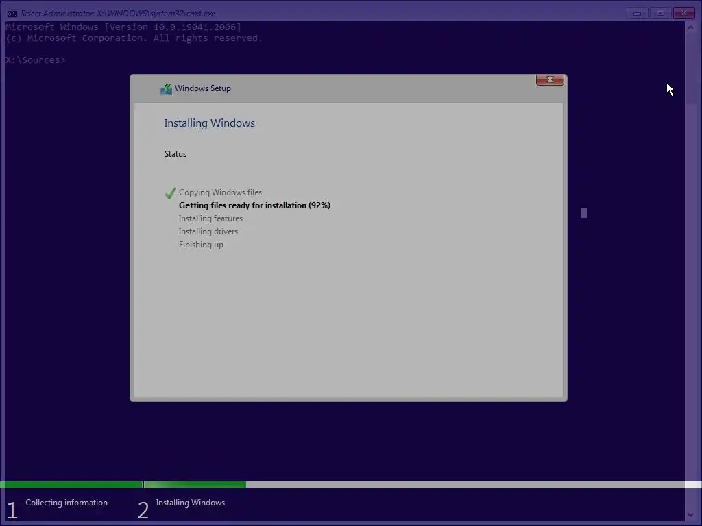Click 'Getting files ready for installation (92%)'

coord(254,205)
